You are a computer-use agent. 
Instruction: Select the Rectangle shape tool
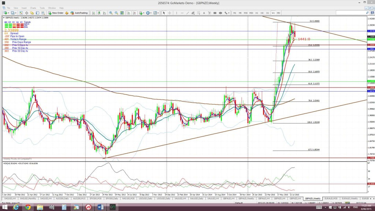pos(215,13)
